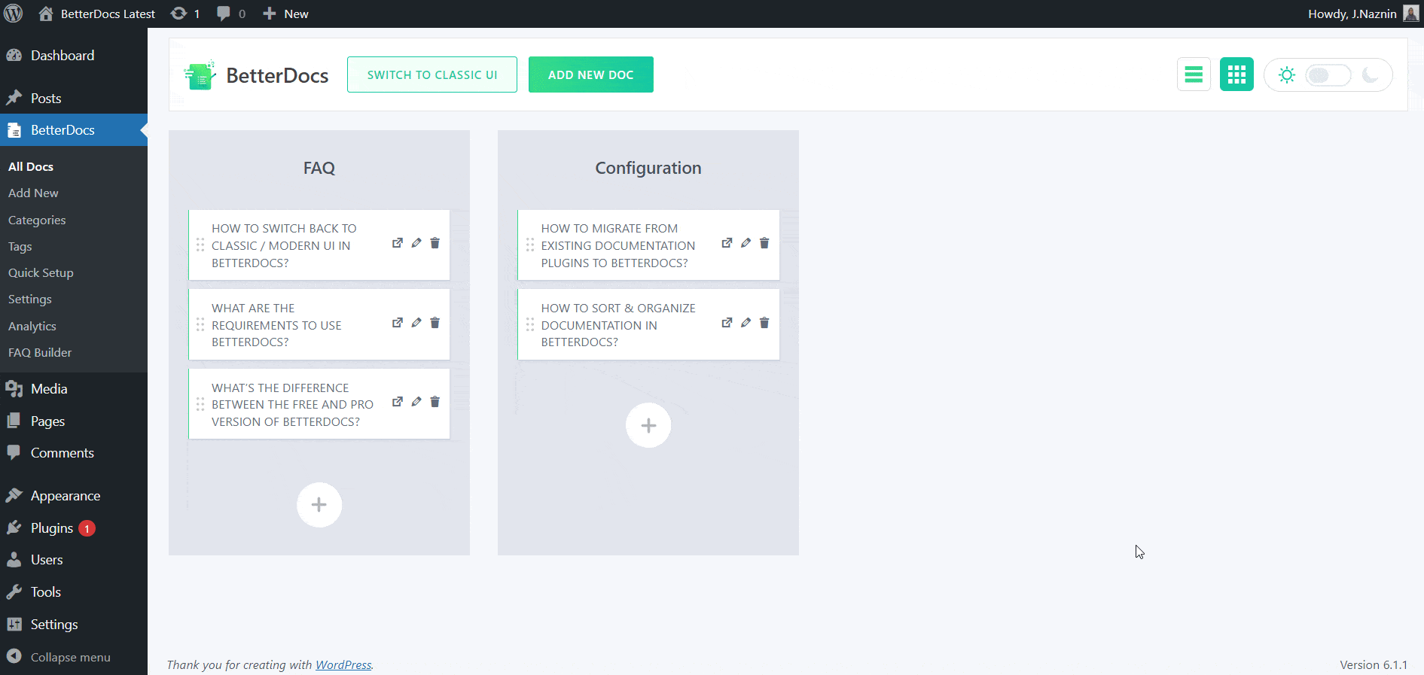Viewport: 1424px width, 675px height.
Task: Open Media in sidebar
Action: click(x=74, y=389)
